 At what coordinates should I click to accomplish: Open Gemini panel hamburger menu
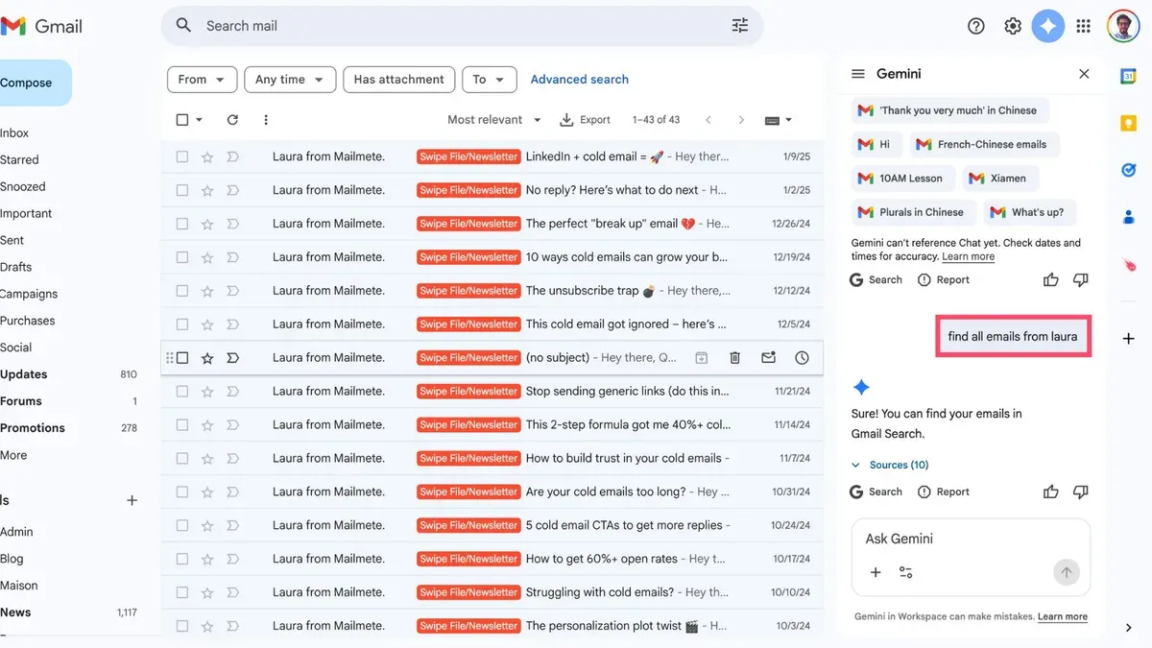tap(858, 74)
